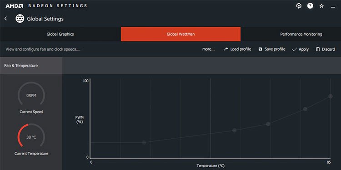Select the third fan curve point
The width and height of the screenshot is (341, 170).
268,124
